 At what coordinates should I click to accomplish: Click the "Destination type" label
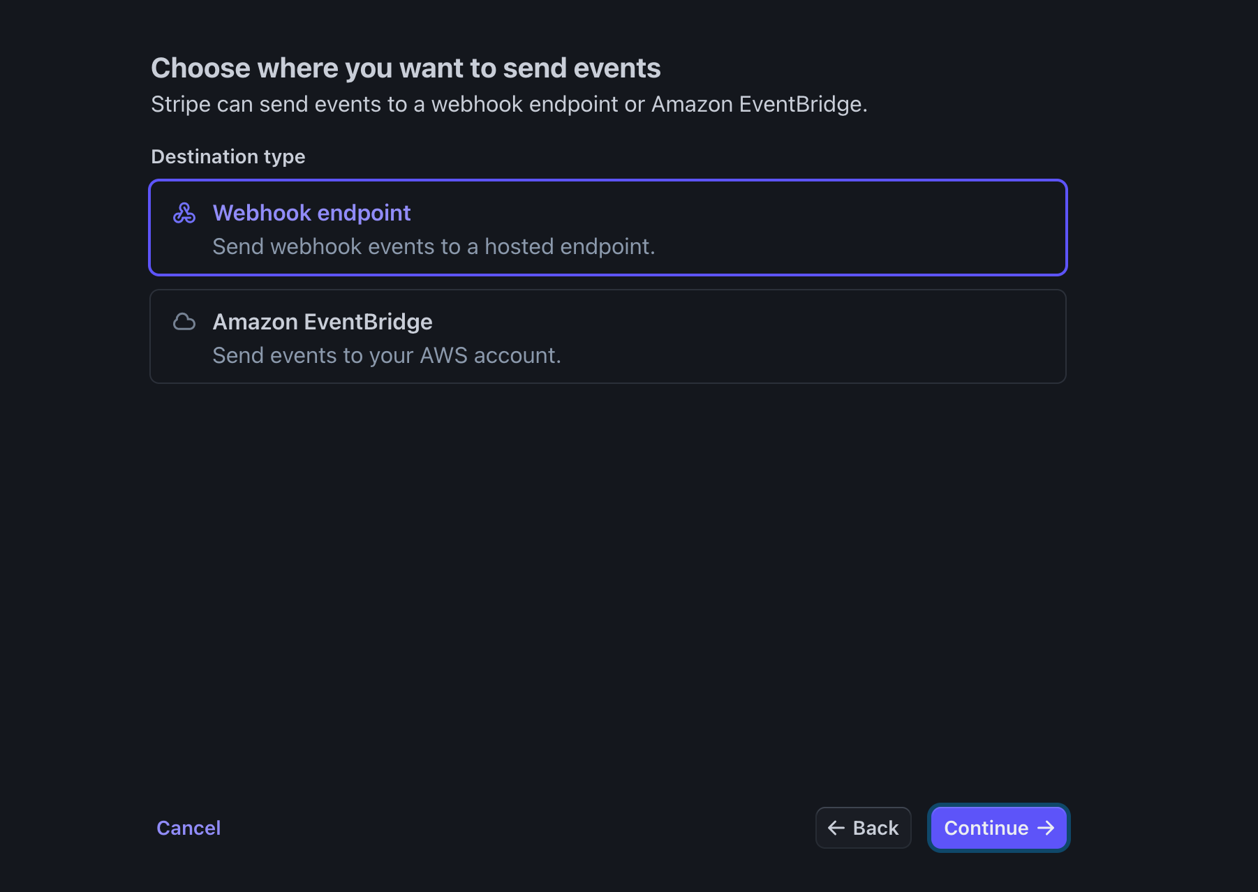tap(228, 156)
